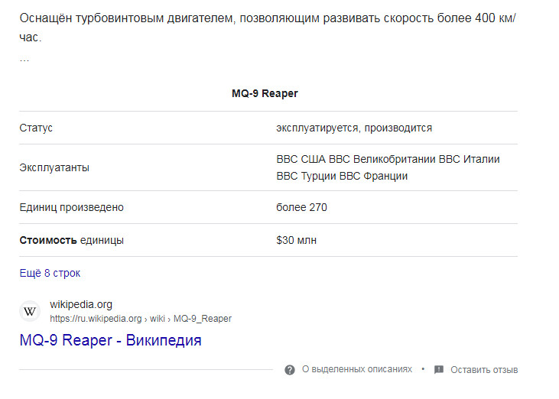The width and height of the screenshot is (559, 399).
Task: Click the Wikipedia W favicon
Action: click(x=30, y=311)
